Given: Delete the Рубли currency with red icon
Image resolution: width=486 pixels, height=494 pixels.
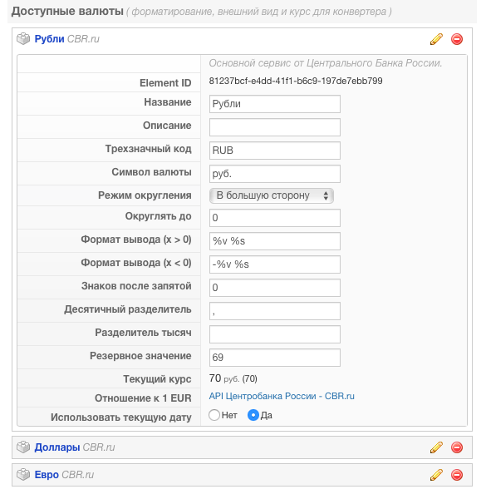Looking at the screenshot, I should (456, 39).
